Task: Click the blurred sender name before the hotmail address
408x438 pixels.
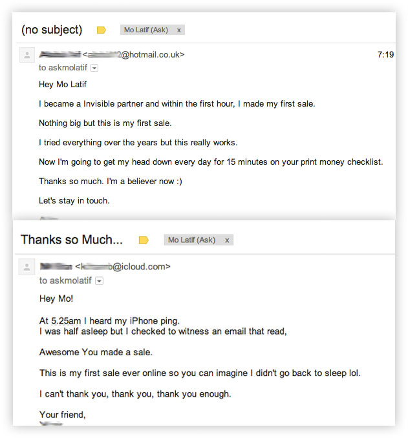Action: pyautogui.click(x=59, y=55)
